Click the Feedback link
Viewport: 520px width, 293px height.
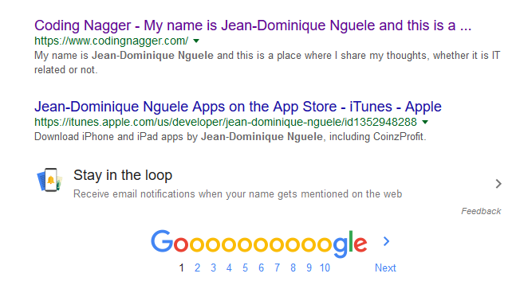click(481, 211)
